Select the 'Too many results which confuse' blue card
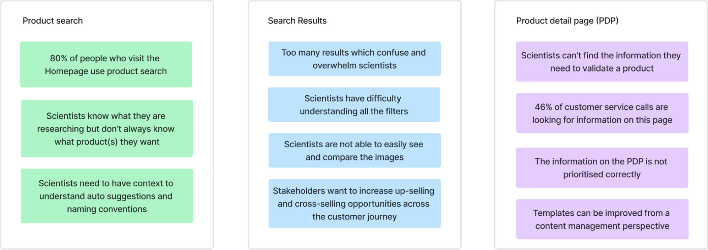This screenshot has height=250, width=708. [x=355, y=59]
